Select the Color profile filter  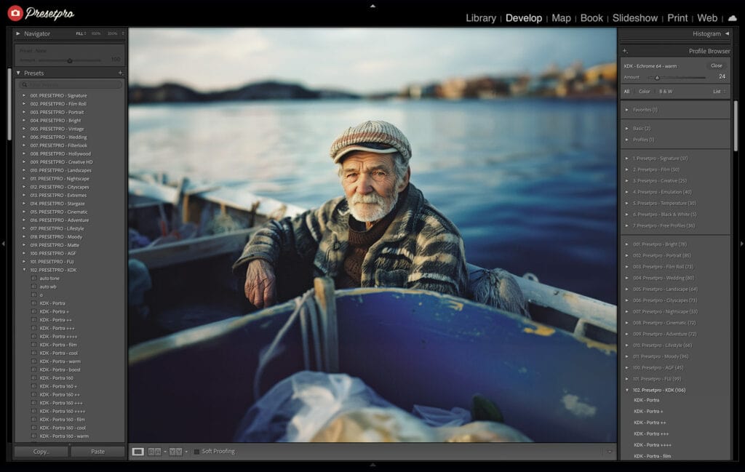644,92
